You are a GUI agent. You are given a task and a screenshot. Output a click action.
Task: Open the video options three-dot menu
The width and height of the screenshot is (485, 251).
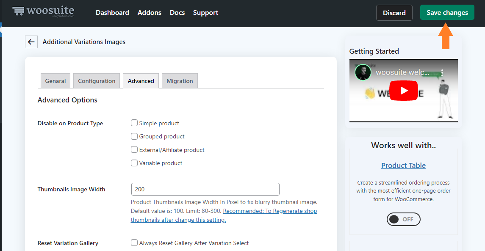tap(442, 73)
